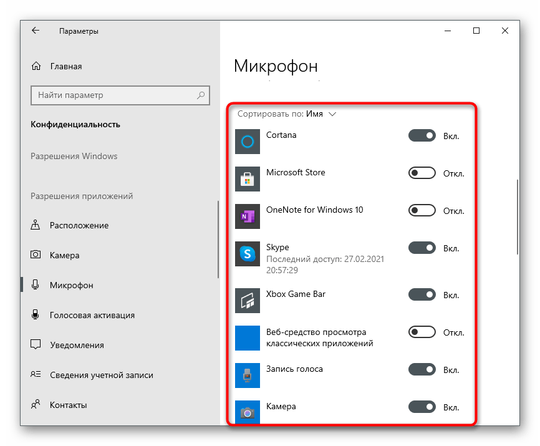
Task: Open Расположение privacy settings
Action: [x=79, y=225]
